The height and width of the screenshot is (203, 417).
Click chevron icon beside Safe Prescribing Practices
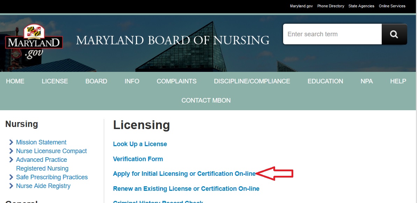[x=12, y=177]
